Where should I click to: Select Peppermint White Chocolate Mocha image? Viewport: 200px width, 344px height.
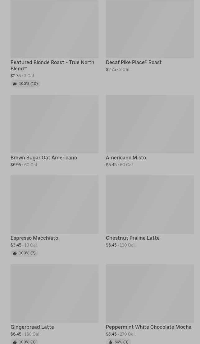pyautogui.click(x=150, y=293)
